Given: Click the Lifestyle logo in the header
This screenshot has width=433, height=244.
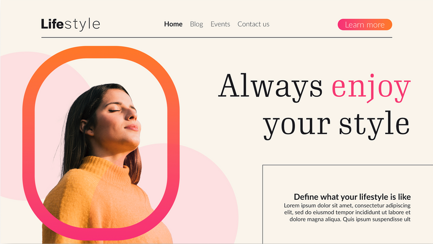Looking at the screenshot, I should (x=70, y=25).
